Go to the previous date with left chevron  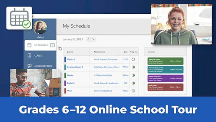88,39
